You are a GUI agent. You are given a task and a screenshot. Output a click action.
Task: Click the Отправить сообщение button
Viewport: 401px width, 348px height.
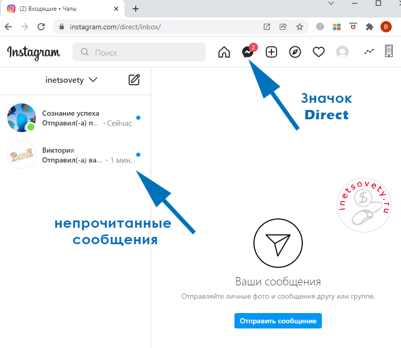[x=278, y=321]
